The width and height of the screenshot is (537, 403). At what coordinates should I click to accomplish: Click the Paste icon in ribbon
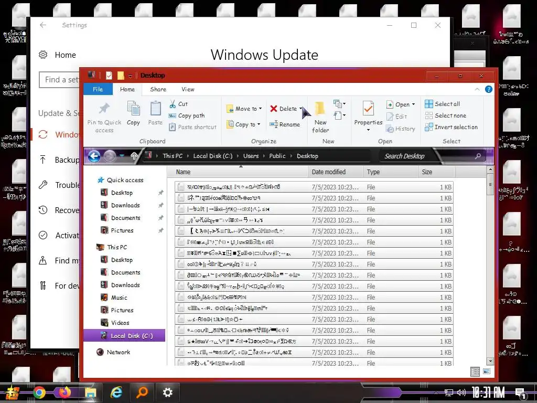(x=155, y=109)
